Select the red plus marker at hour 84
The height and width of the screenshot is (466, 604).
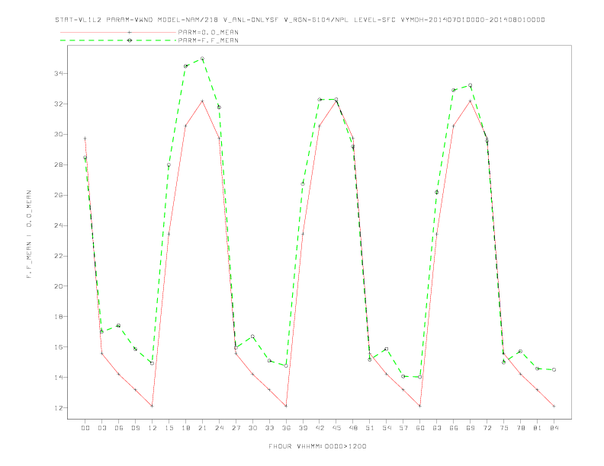(x=554, y=406)
